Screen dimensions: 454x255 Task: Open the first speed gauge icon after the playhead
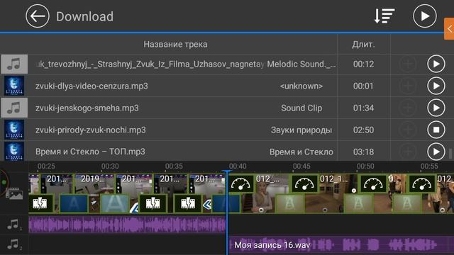[x=240, y=183]
